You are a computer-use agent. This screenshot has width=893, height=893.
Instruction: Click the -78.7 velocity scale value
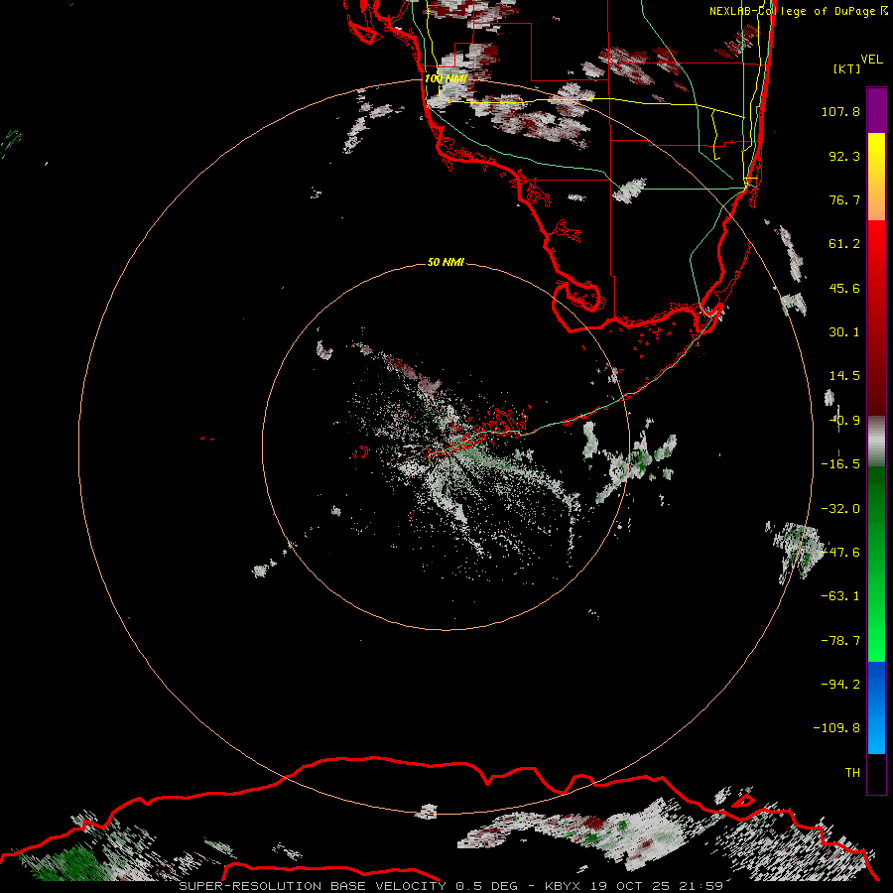point(840,641)
